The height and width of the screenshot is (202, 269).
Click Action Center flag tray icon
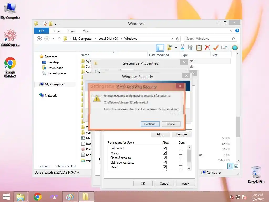click(244, 197)
